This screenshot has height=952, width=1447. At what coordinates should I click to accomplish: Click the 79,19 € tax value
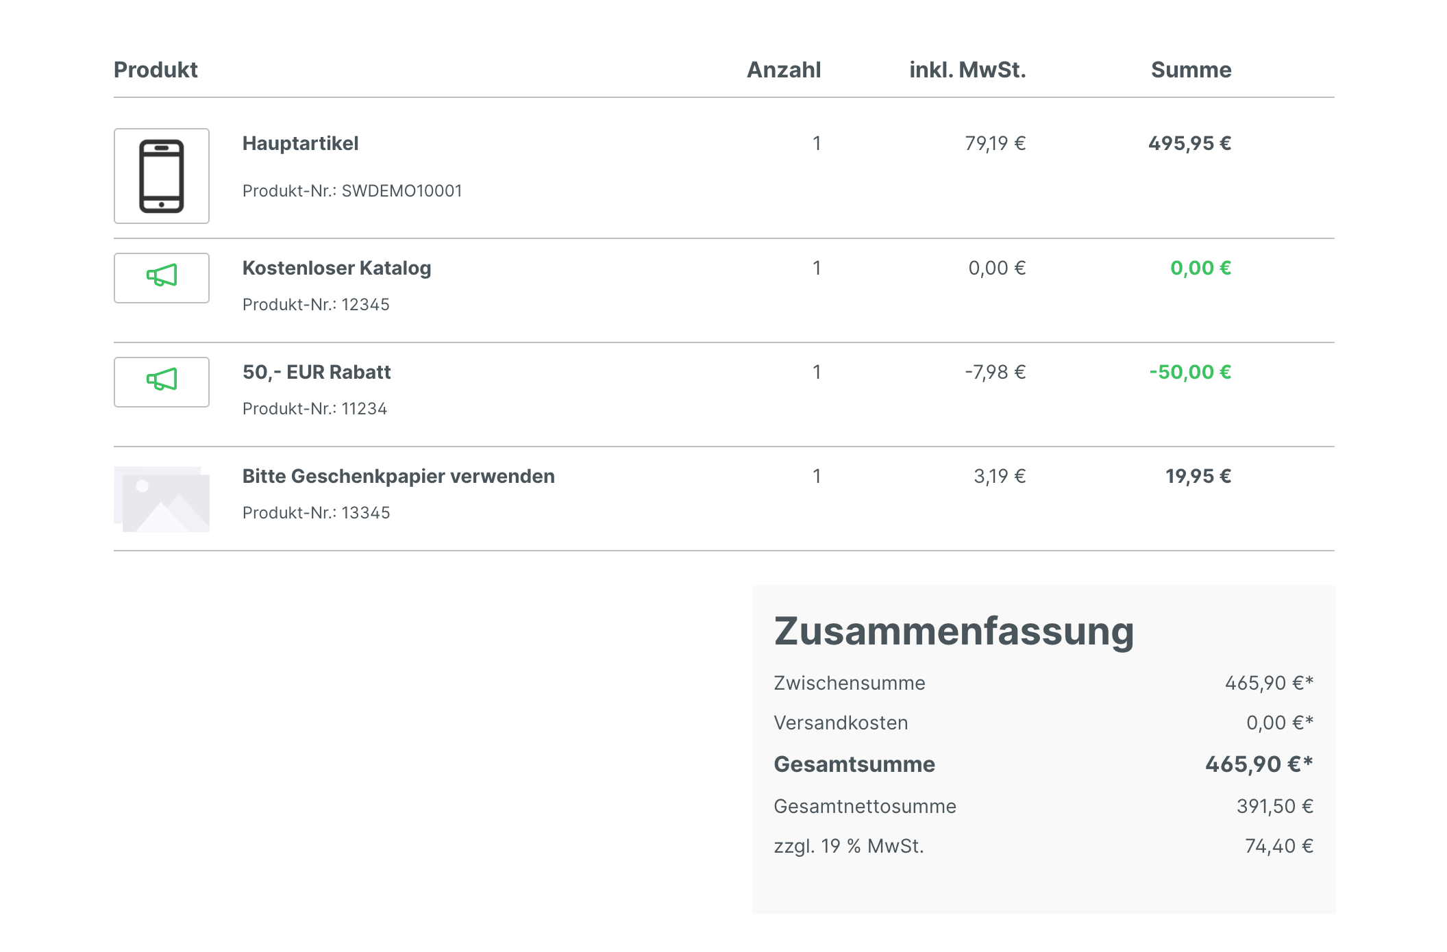click(x=995, y=143)
